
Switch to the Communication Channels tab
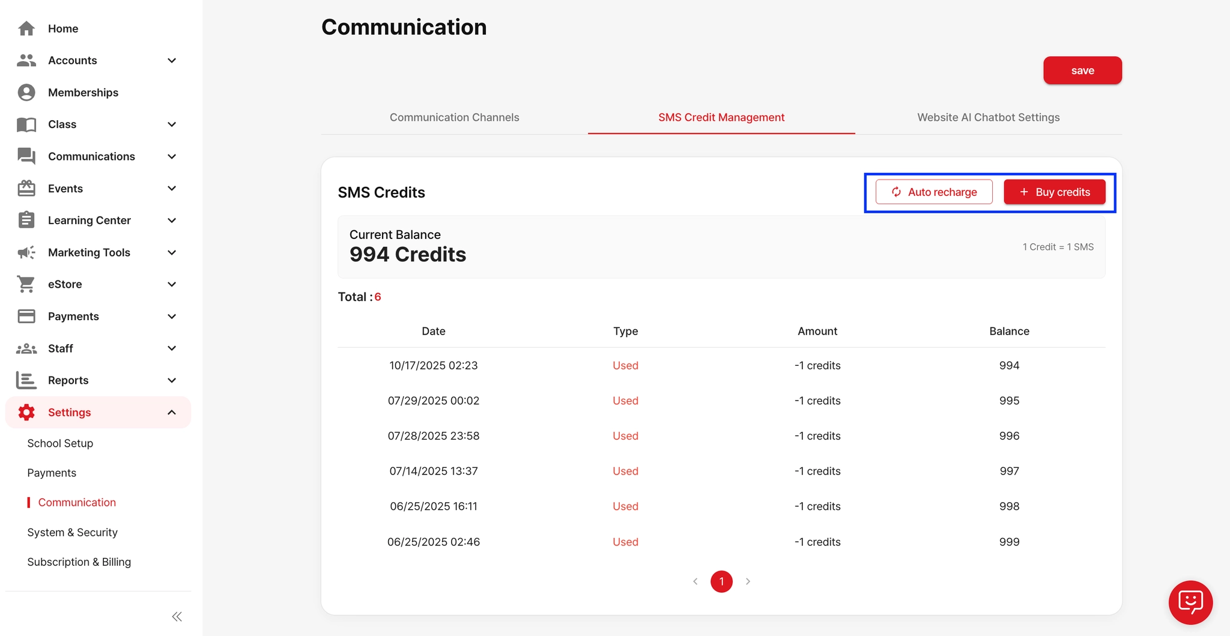pos(454,117)
